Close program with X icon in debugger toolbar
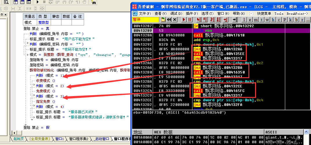The height and width of the screenshot is (145, 311). [174, 19]
